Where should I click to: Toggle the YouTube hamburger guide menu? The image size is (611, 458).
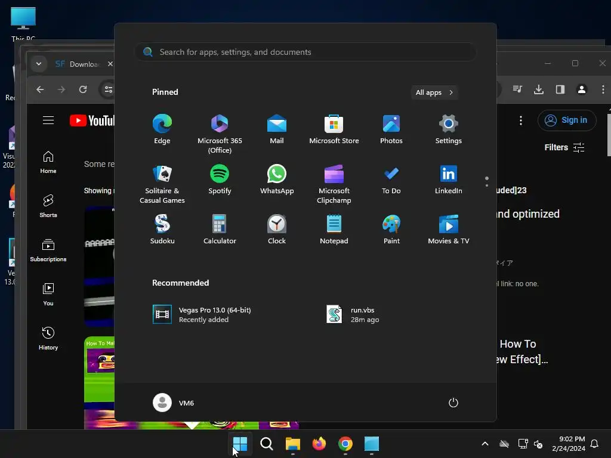tap(48, 120)
